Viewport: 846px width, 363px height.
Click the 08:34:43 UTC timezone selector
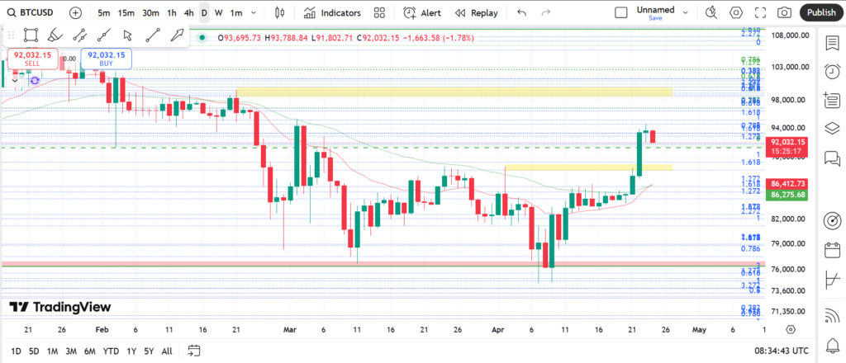tap(782, 351)
